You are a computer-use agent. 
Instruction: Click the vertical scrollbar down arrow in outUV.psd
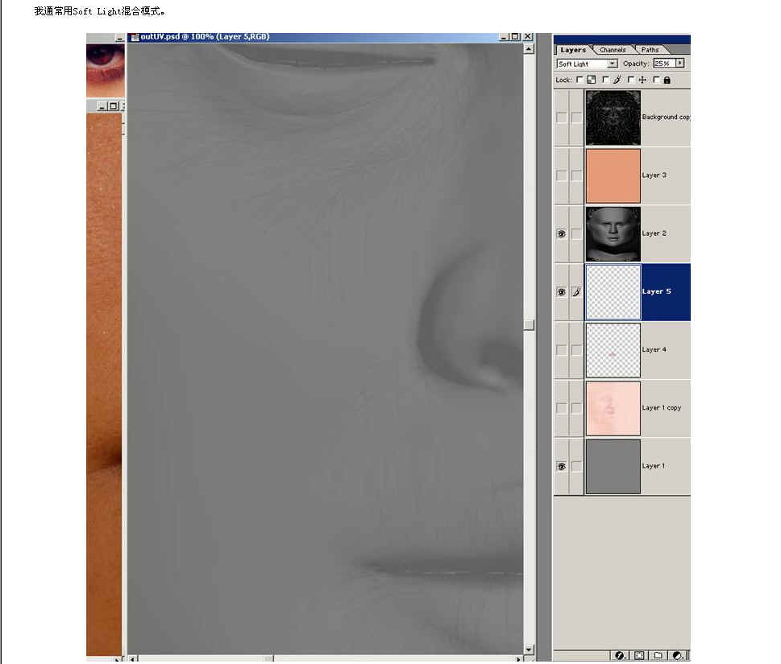529,650
